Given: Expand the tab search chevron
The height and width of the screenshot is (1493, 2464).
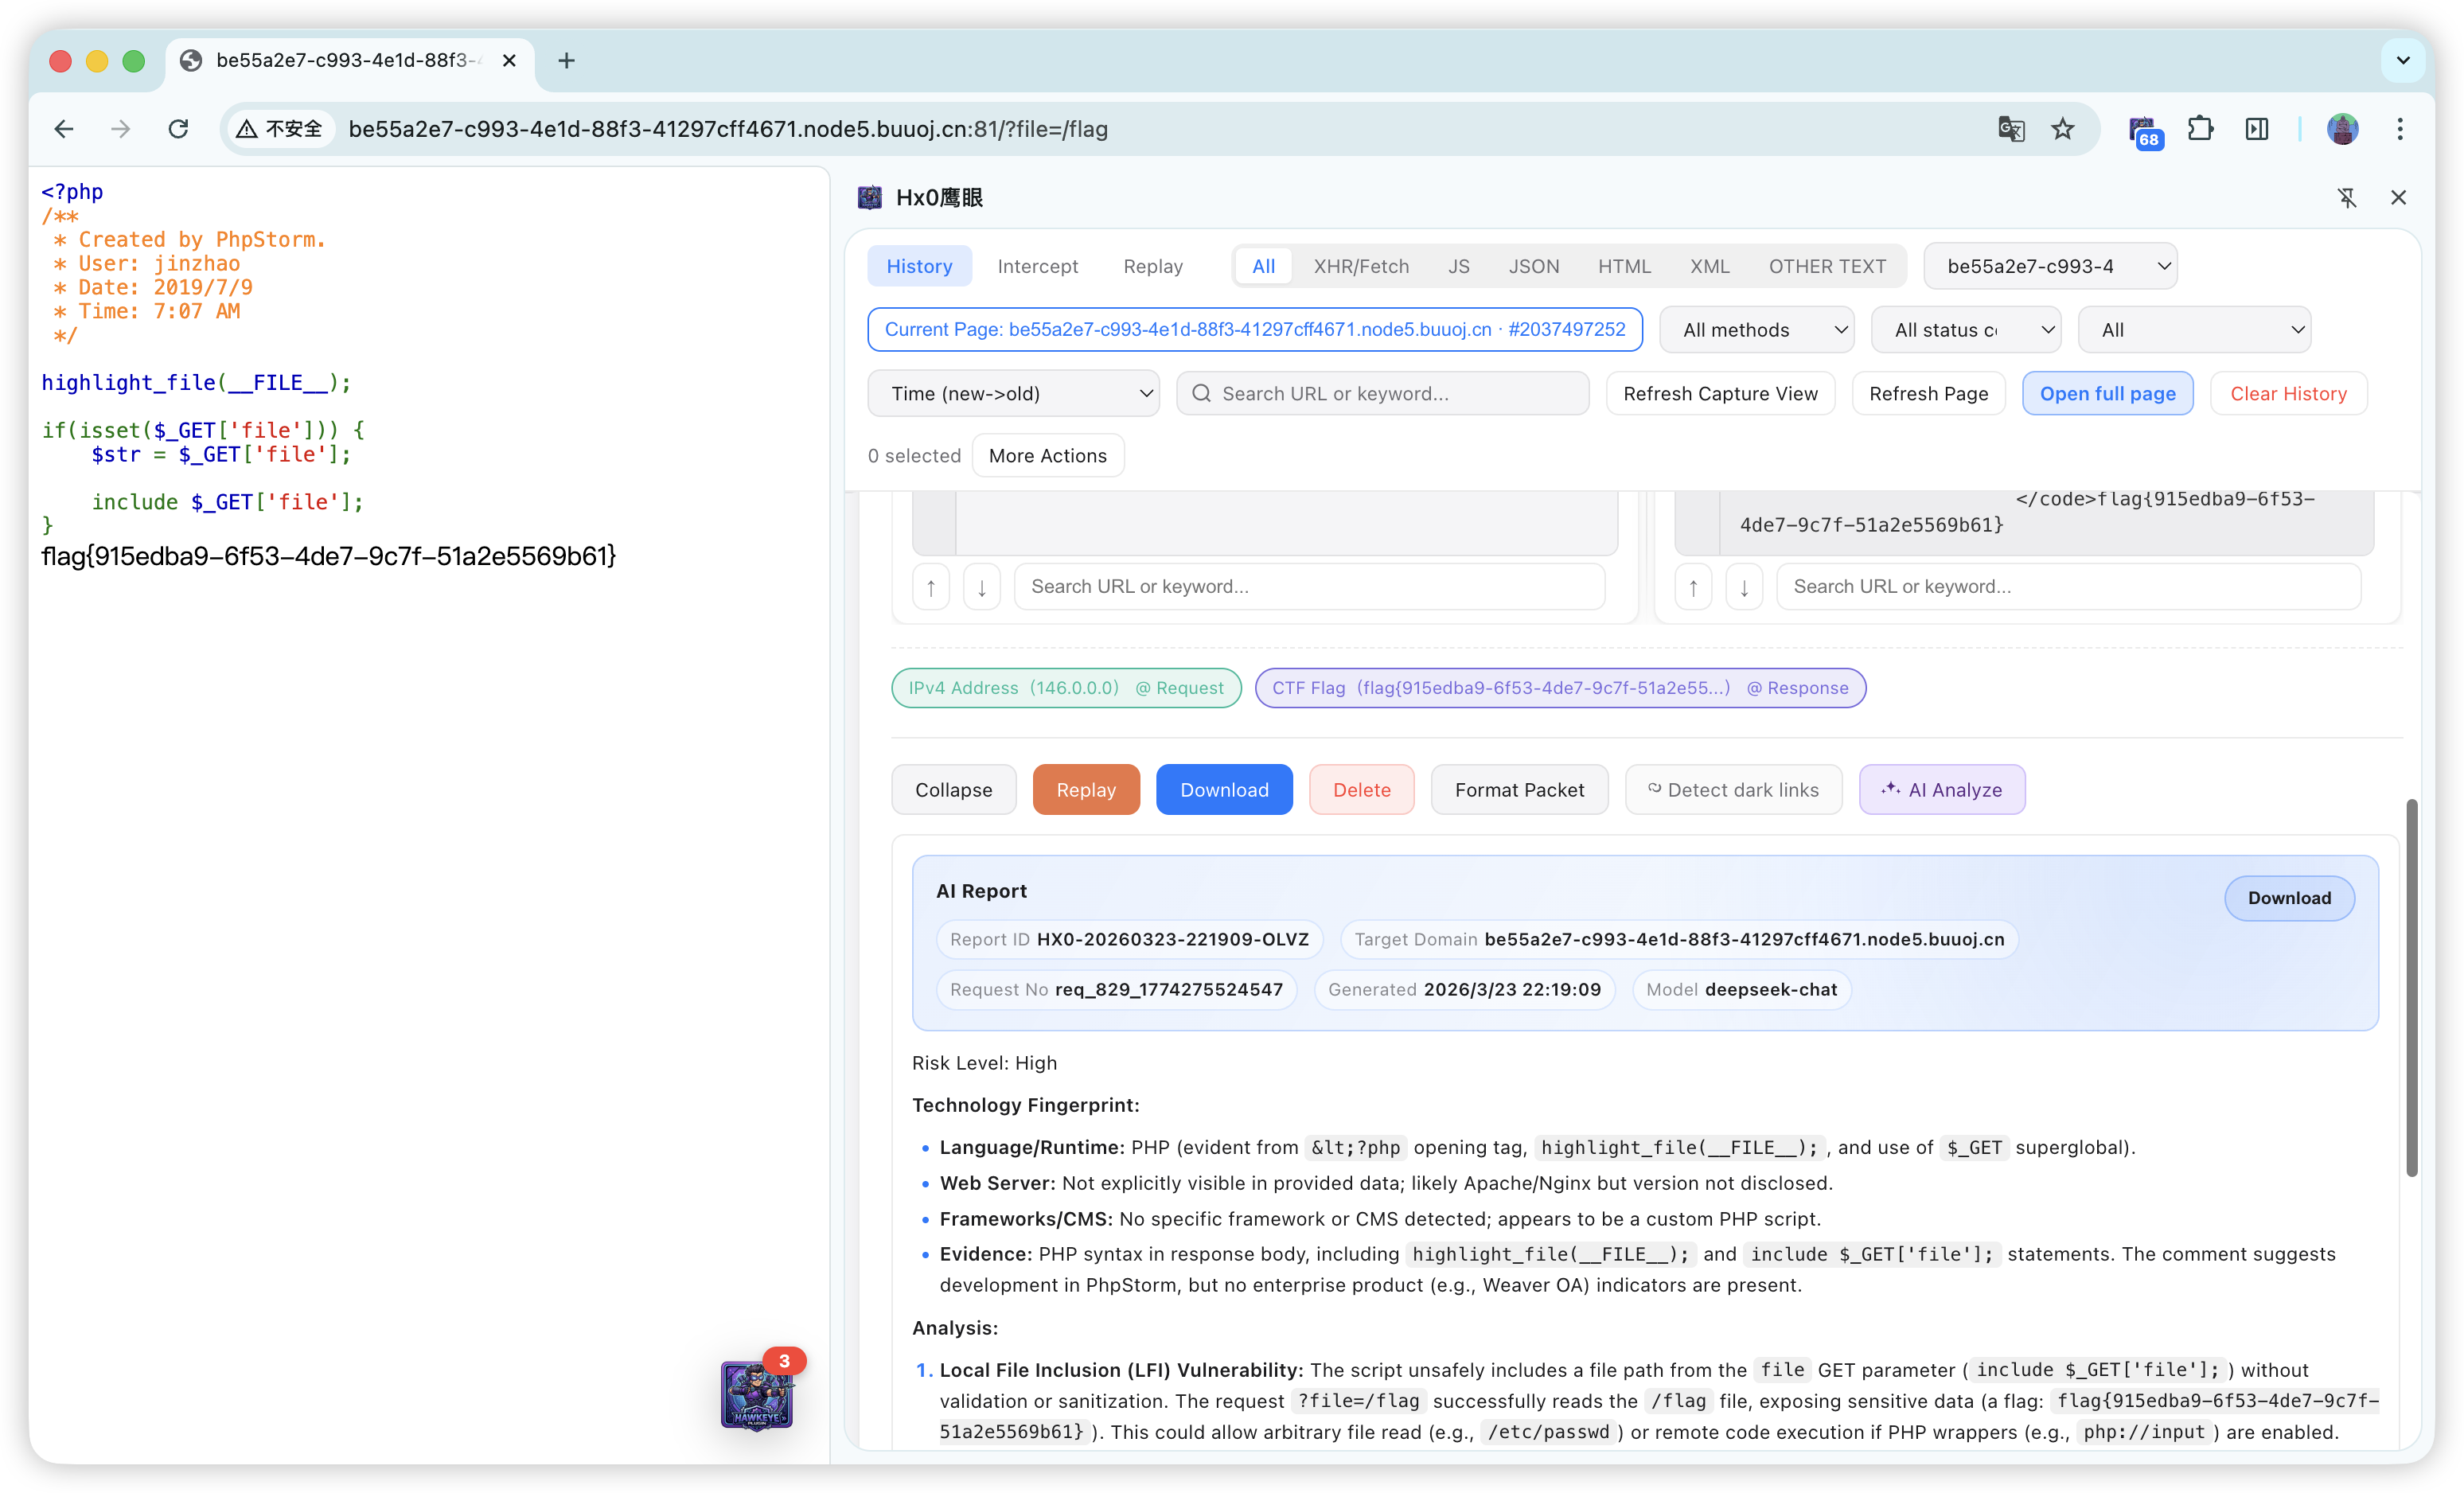Looking at the screenshot, I should [x=2403, y=61].
